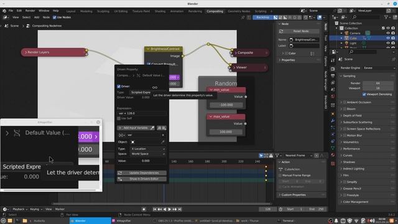
Task: Edit the node Name field BrightnessCon...
Action: click(x=304, y=40)
